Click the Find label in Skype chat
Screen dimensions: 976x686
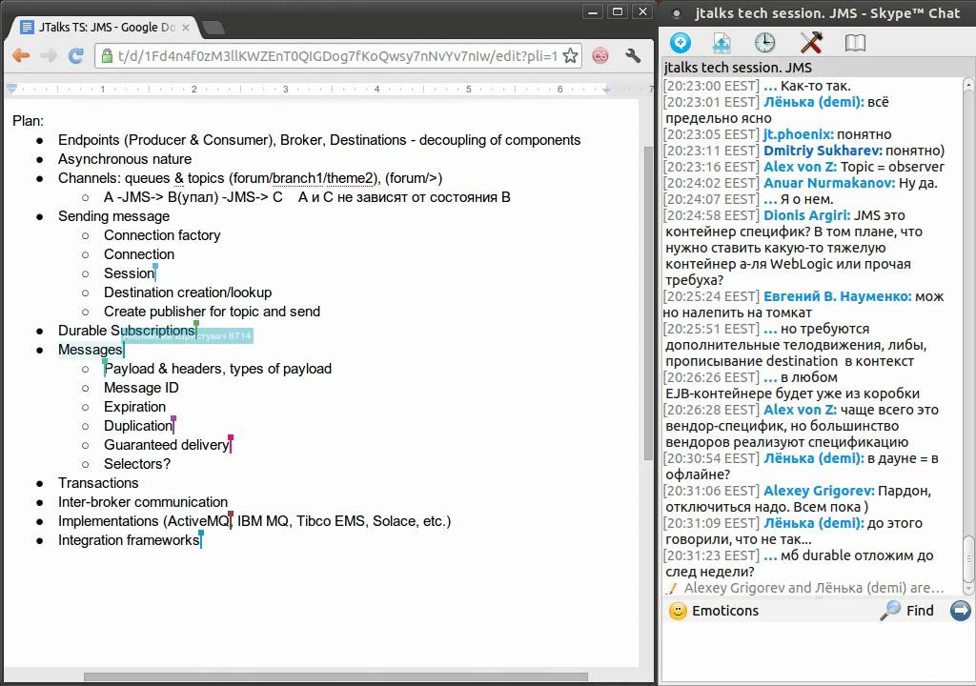(x=920, y=611)
